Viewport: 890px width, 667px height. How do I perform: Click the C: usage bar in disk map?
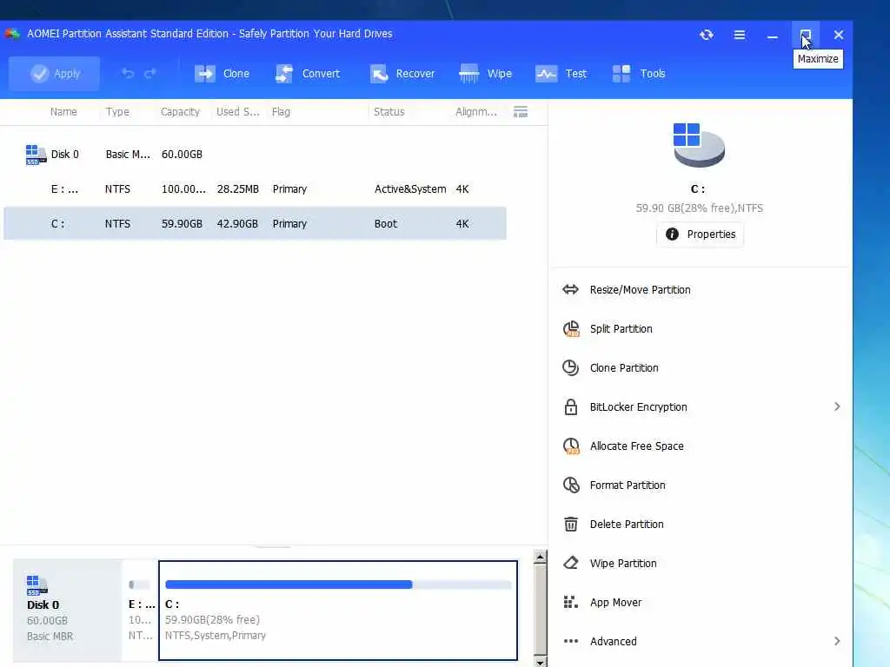point(338,584)
